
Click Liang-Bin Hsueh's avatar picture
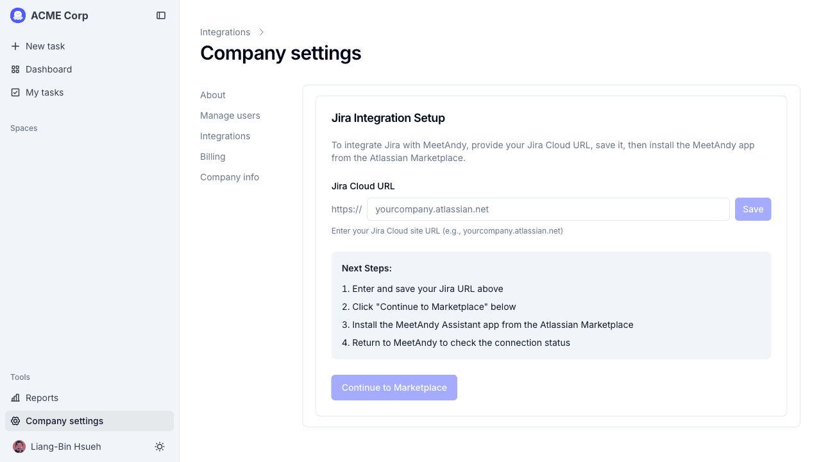point(19,447)
